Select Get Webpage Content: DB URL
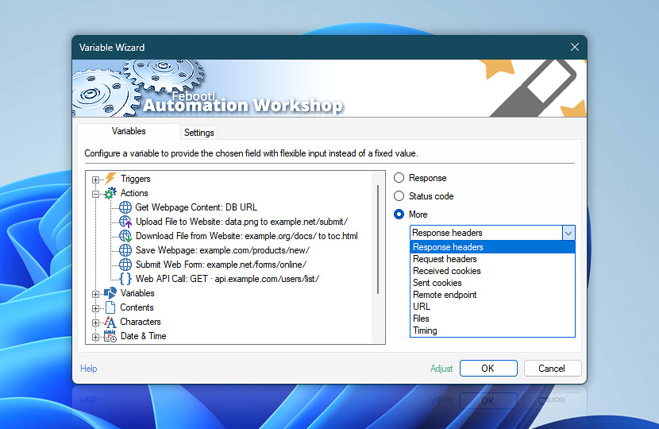The image size is (659, 429). coord(196,207)
